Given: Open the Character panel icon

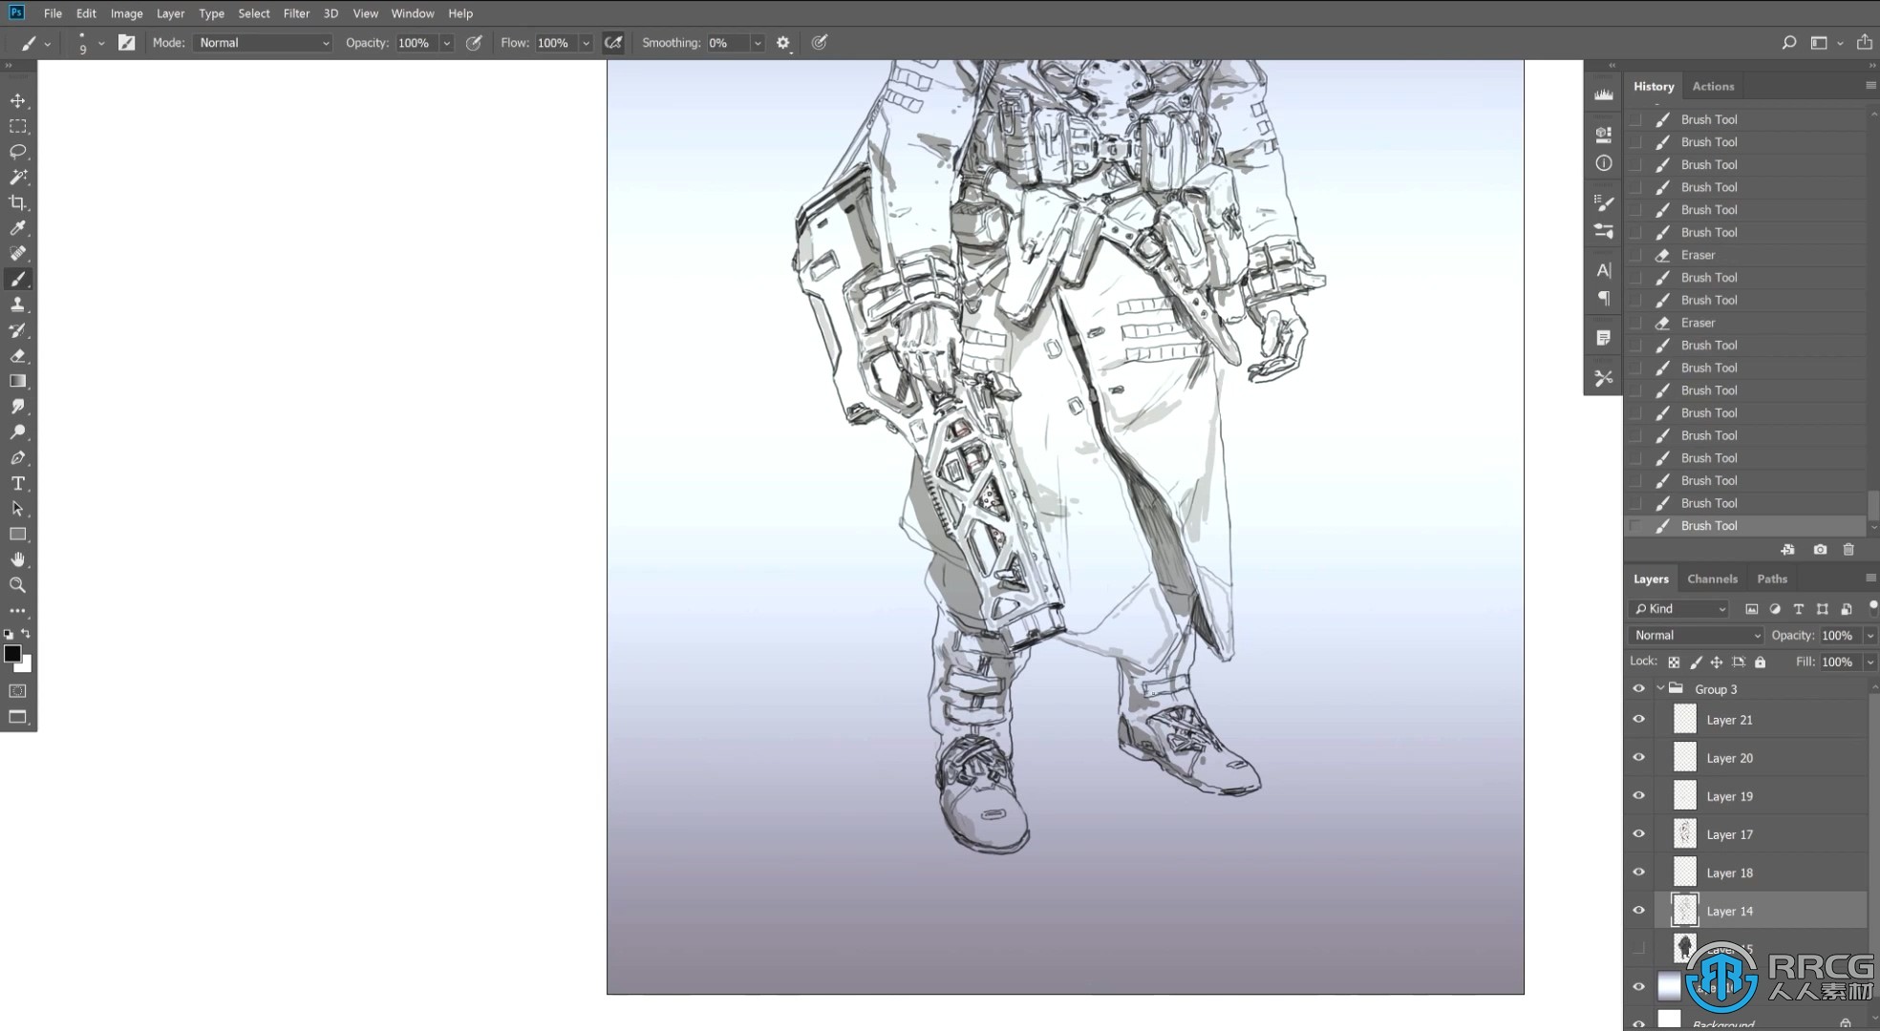Looking at the screenshot, I should click(x=1604, y=270).
